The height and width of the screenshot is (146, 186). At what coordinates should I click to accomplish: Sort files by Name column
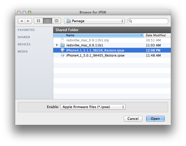(x=98, y=35)
